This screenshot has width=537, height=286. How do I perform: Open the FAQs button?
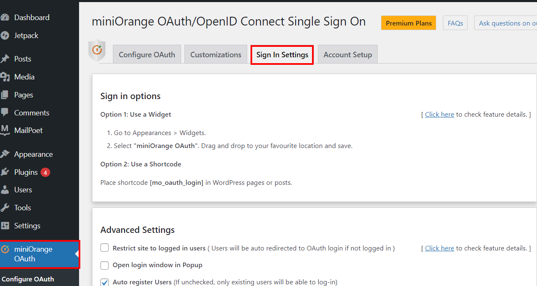[455, 23]
